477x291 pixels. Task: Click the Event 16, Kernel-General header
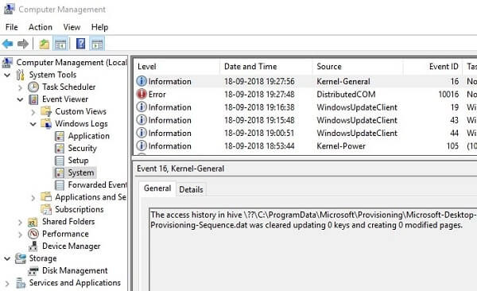tap(180, 169)
